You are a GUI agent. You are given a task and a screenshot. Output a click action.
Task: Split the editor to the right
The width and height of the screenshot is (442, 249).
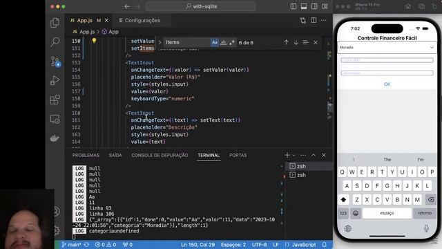click(x=314, y=20)
